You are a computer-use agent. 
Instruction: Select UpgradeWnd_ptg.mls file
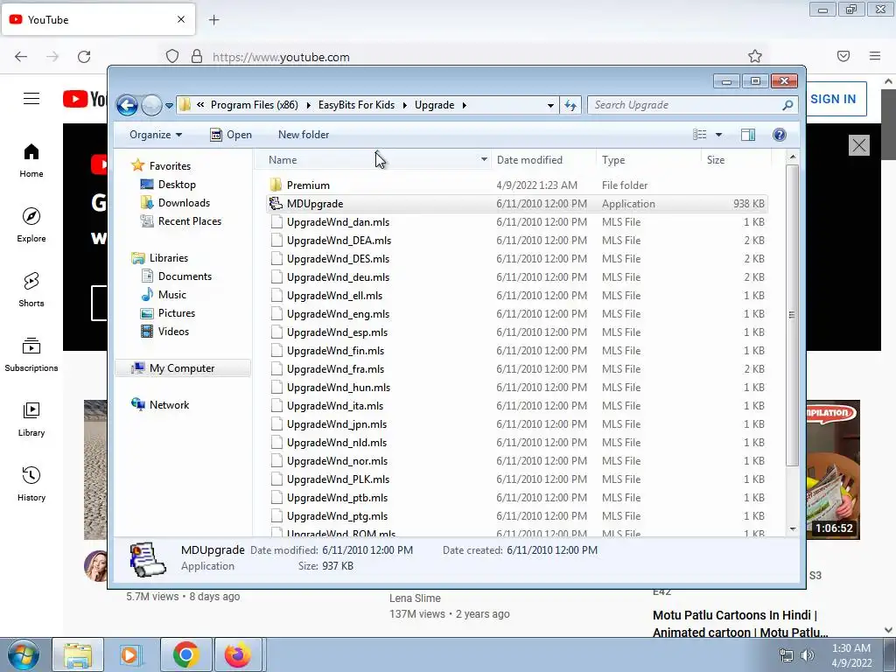[x=516, y=516]
